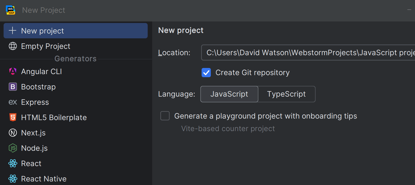415x185 pixels.
Task: Click the Node.js hexagon icon
Action: tap(13, 148)
